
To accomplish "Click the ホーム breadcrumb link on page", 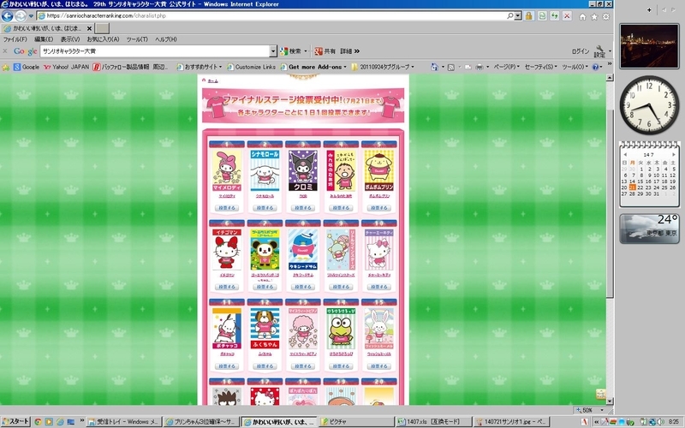I will (x=212, y=80).
